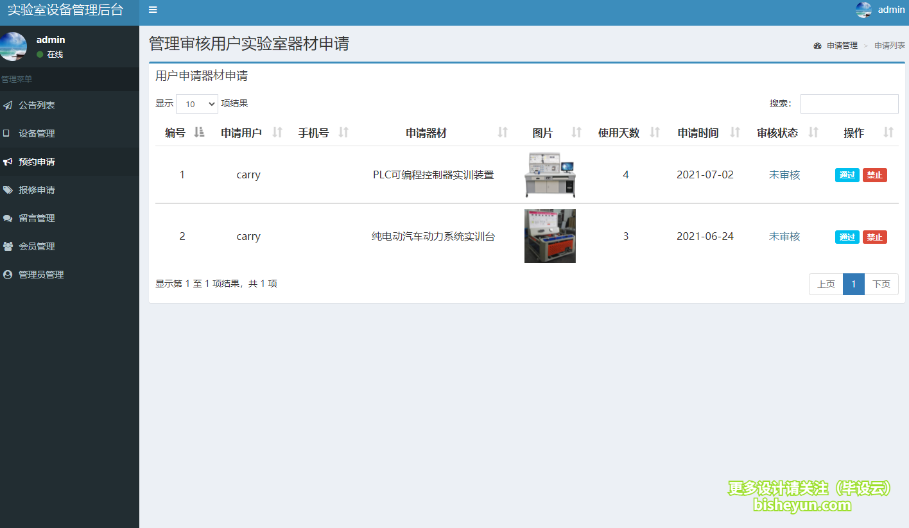Click the 申请器材 column sort arrows

tap(501, 133)
